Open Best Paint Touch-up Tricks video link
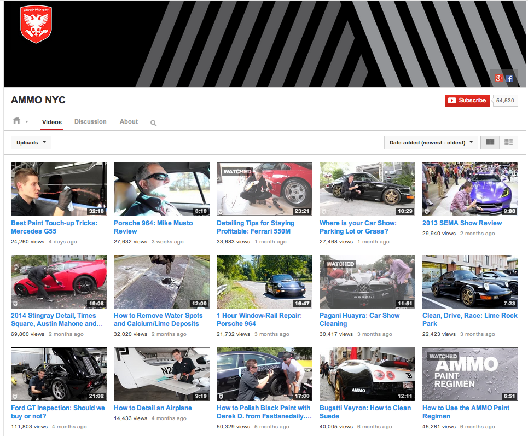Viewport: 528px width, 436px height. (x=54, y=227)
